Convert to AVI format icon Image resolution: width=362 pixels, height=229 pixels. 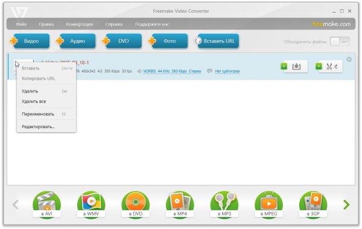click(x=46, y=204)
